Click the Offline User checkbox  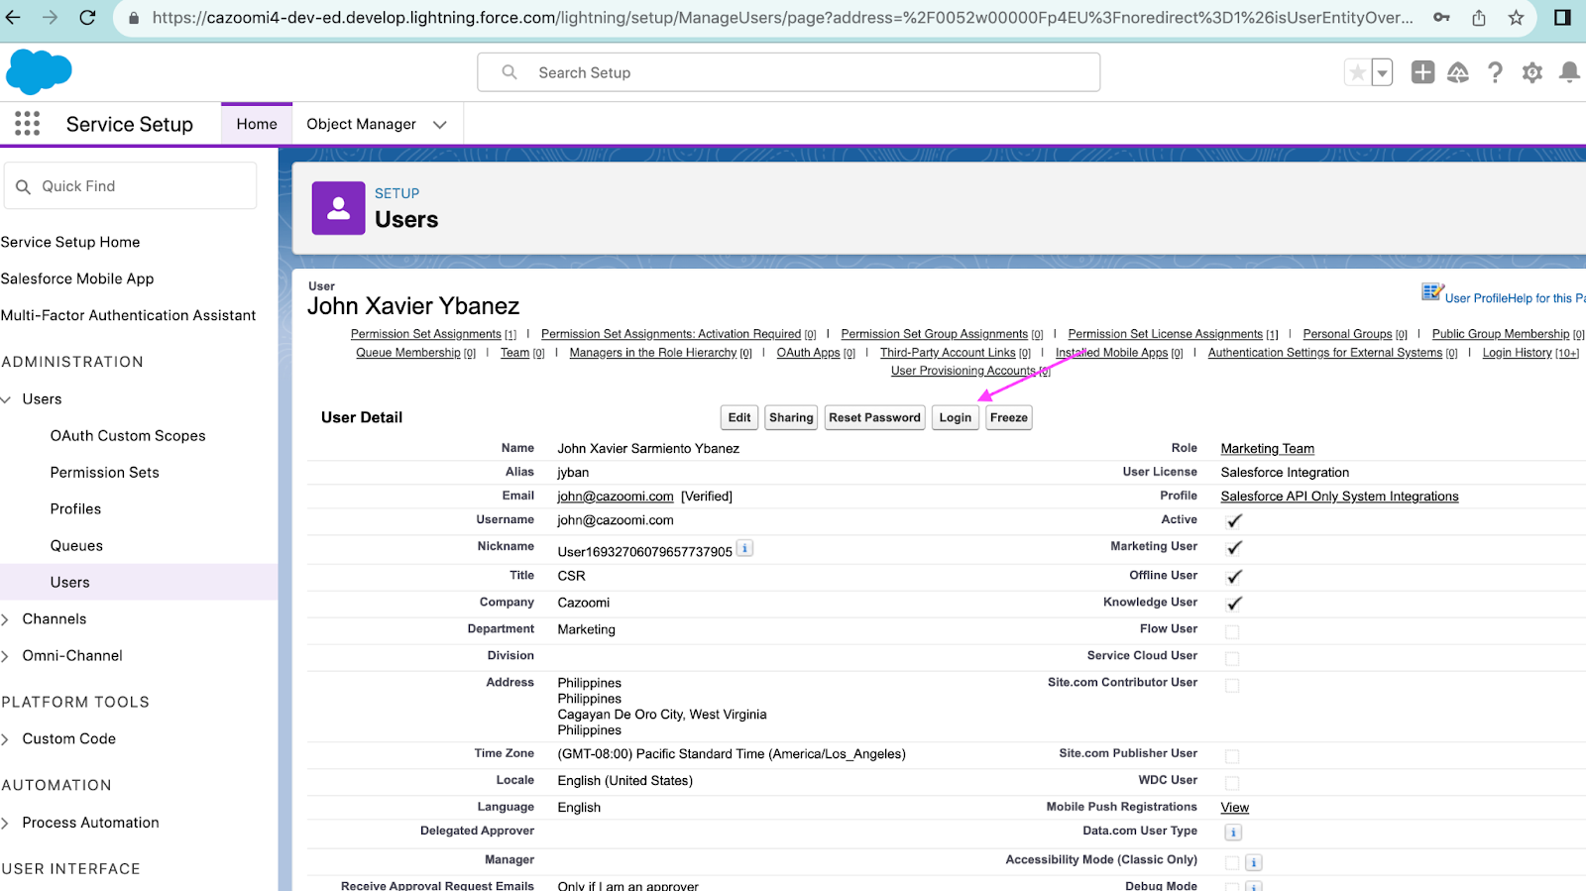tap(1234, 577)
